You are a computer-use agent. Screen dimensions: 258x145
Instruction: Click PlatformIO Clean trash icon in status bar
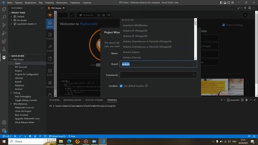coord(30,136)
